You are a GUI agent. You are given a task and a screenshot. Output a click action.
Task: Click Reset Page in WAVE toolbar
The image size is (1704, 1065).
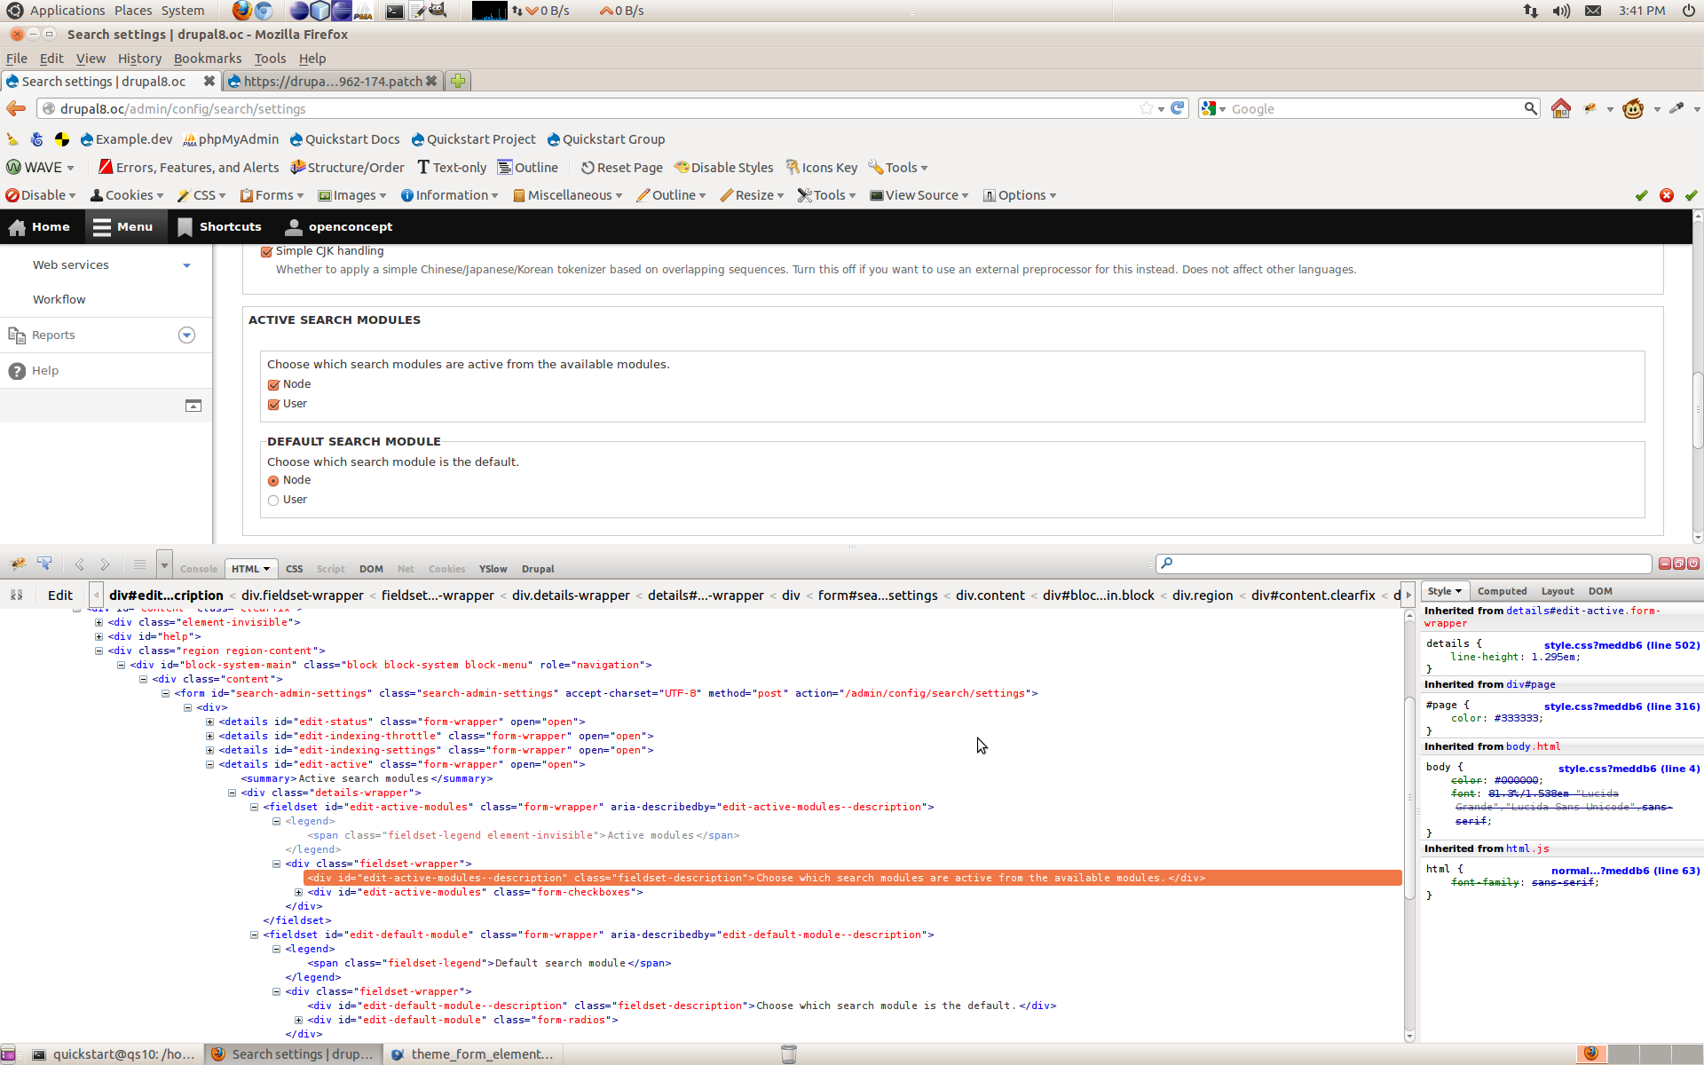pos(621,167)
